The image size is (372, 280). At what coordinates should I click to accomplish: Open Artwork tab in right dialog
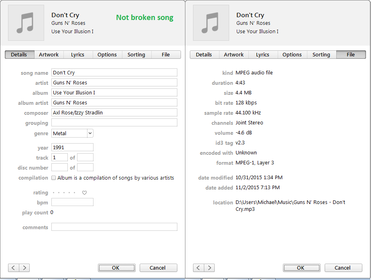[x=234, y=55]
